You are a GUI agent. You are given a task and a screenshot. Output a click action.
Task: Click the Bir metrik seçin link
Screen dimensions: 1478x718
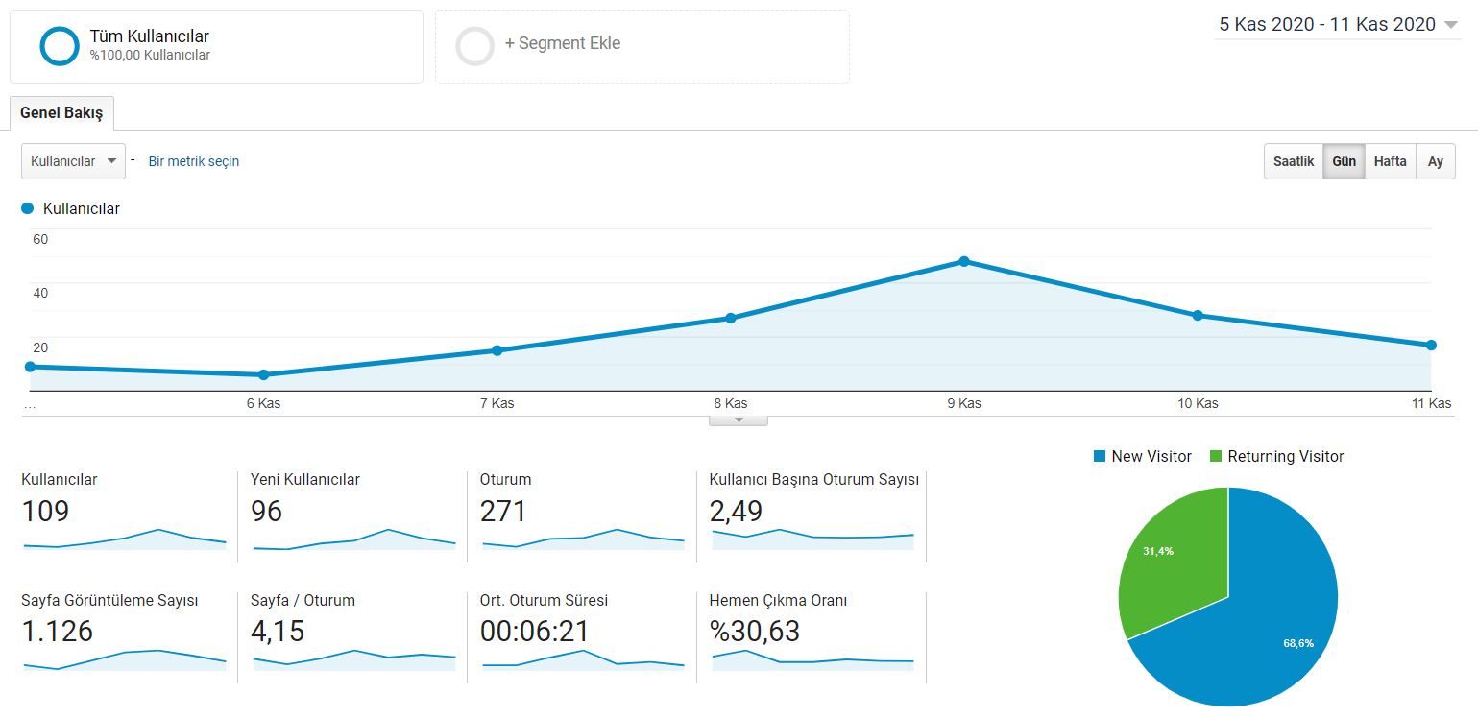coord(194,161)
